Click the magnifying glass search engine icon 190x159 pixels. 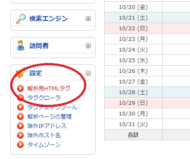click(21, 18)
